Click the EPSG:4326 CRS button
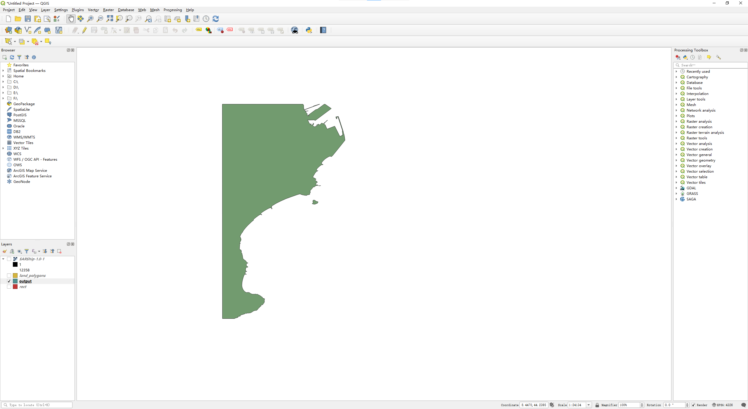The image size is (748, 409). point(722,405)
